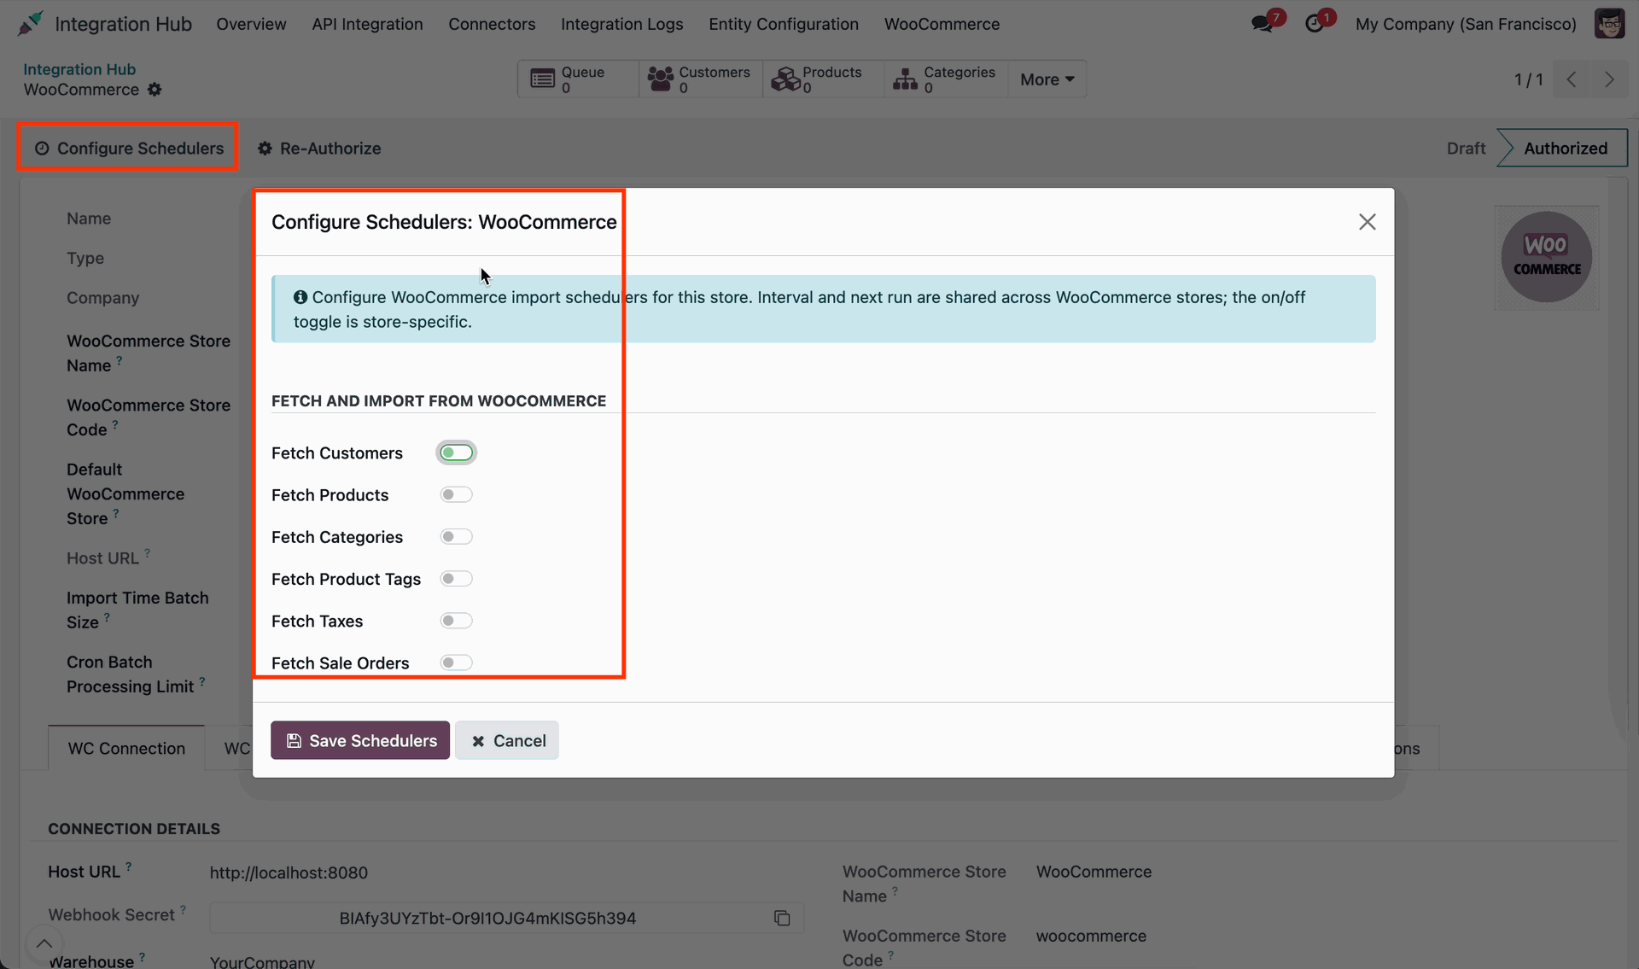This screenshot has width=1639, height=969.
Task: Open the Queue stat button
Action: 578,79
